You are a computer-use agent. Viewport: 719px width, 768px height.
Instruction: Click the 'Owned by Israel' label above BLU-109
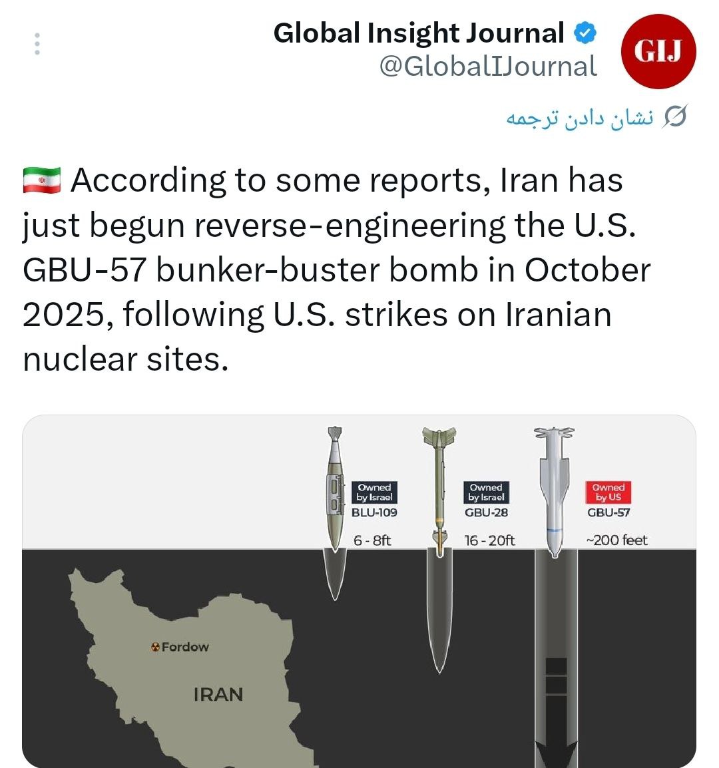(x=374, y=492)
